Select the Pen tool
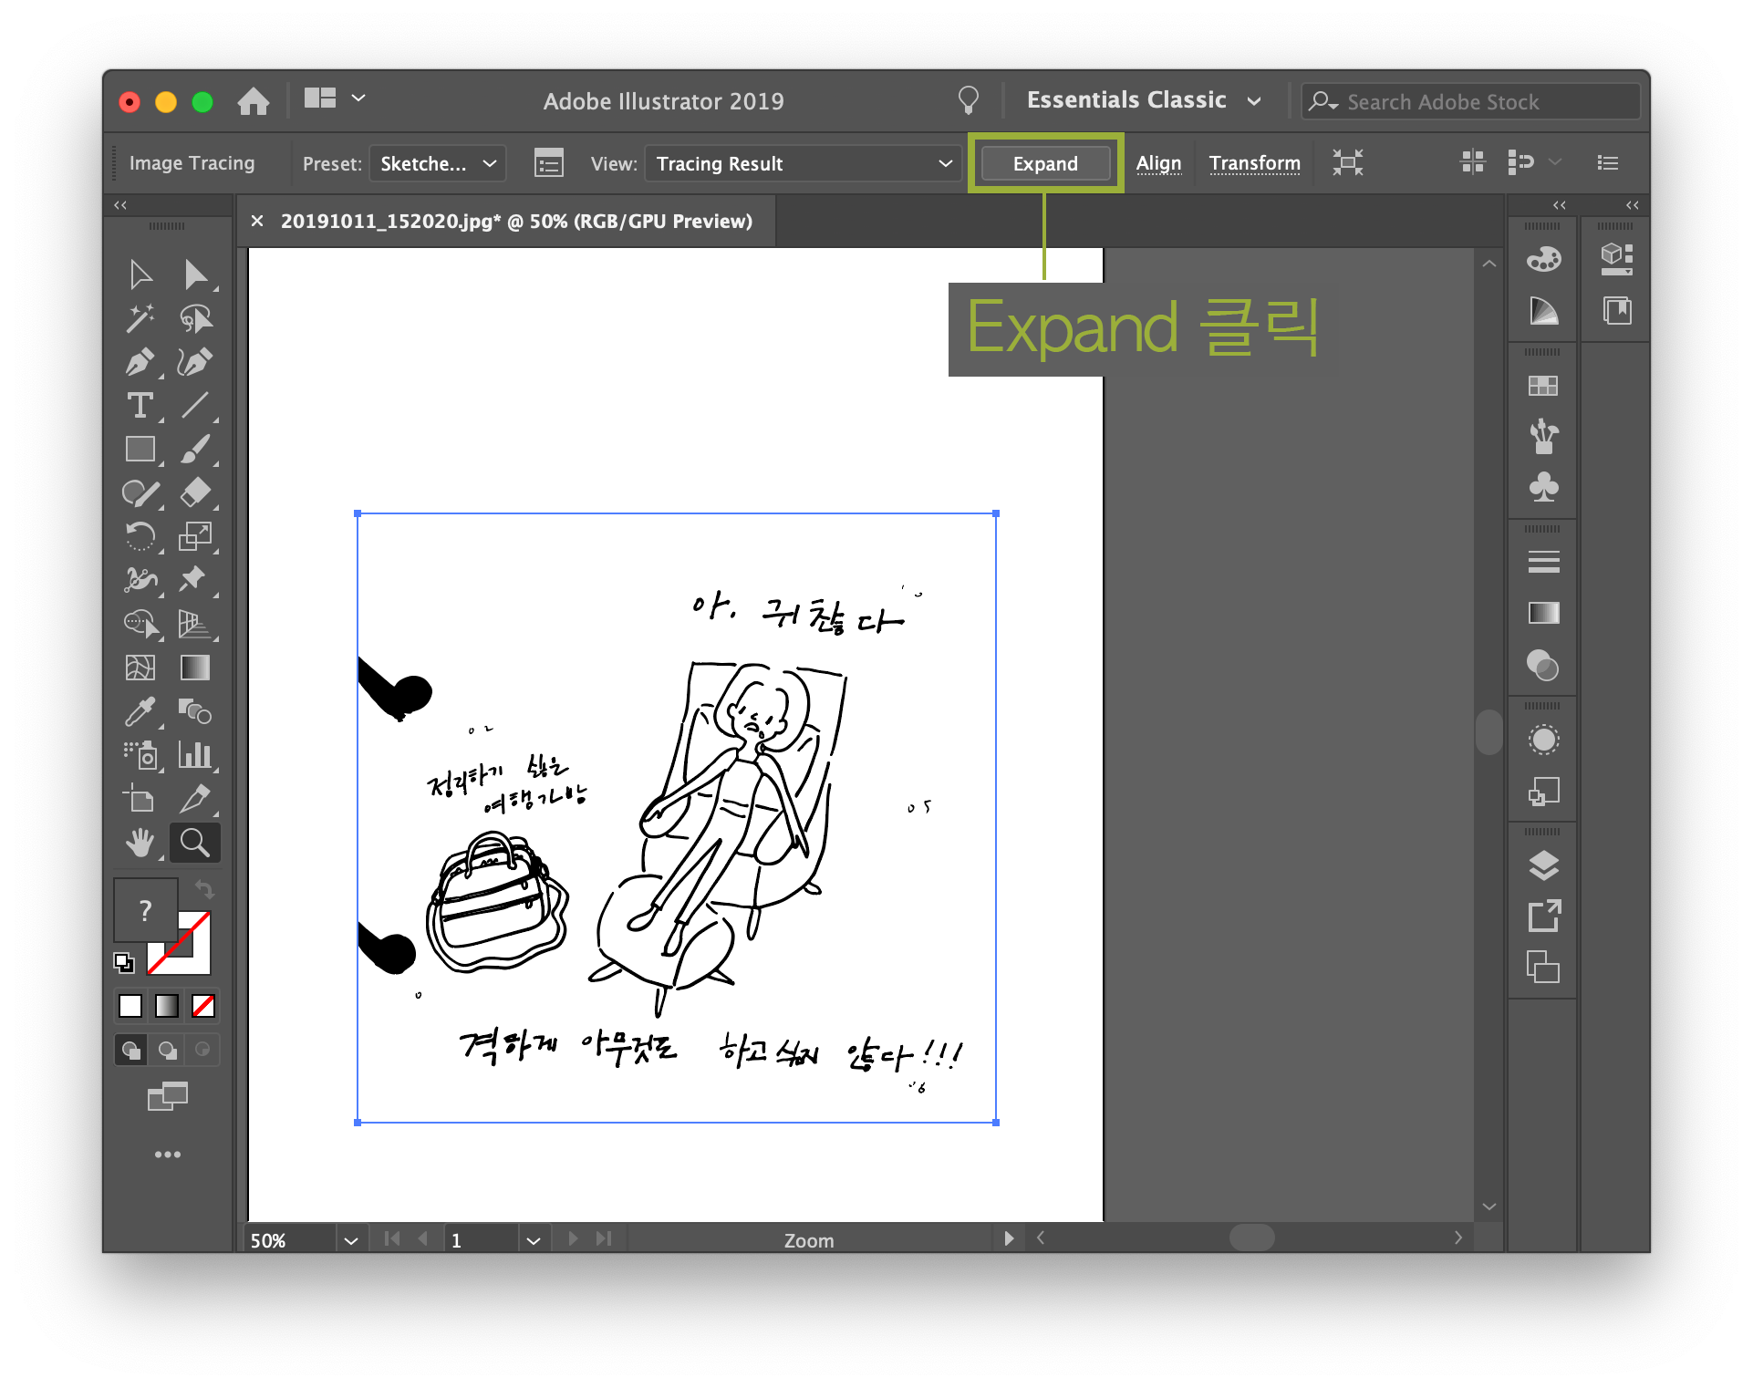Image resolution: width=1753 pixels, height=1388 pixels. point(140,362)
